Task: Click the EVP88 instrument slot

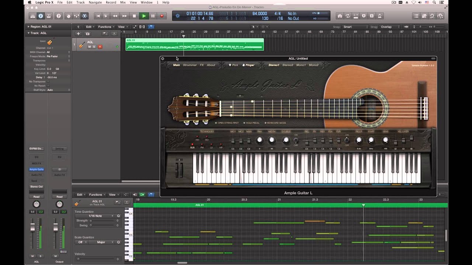Action: tap(37, 149)
